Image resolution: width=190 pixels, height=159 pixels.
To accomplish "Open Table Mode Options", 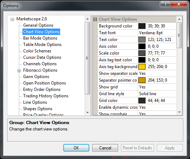I will (x=42, y=45).
